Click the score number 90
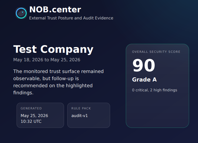The width and height of the screenshot is (198, 143). (144, 65)
